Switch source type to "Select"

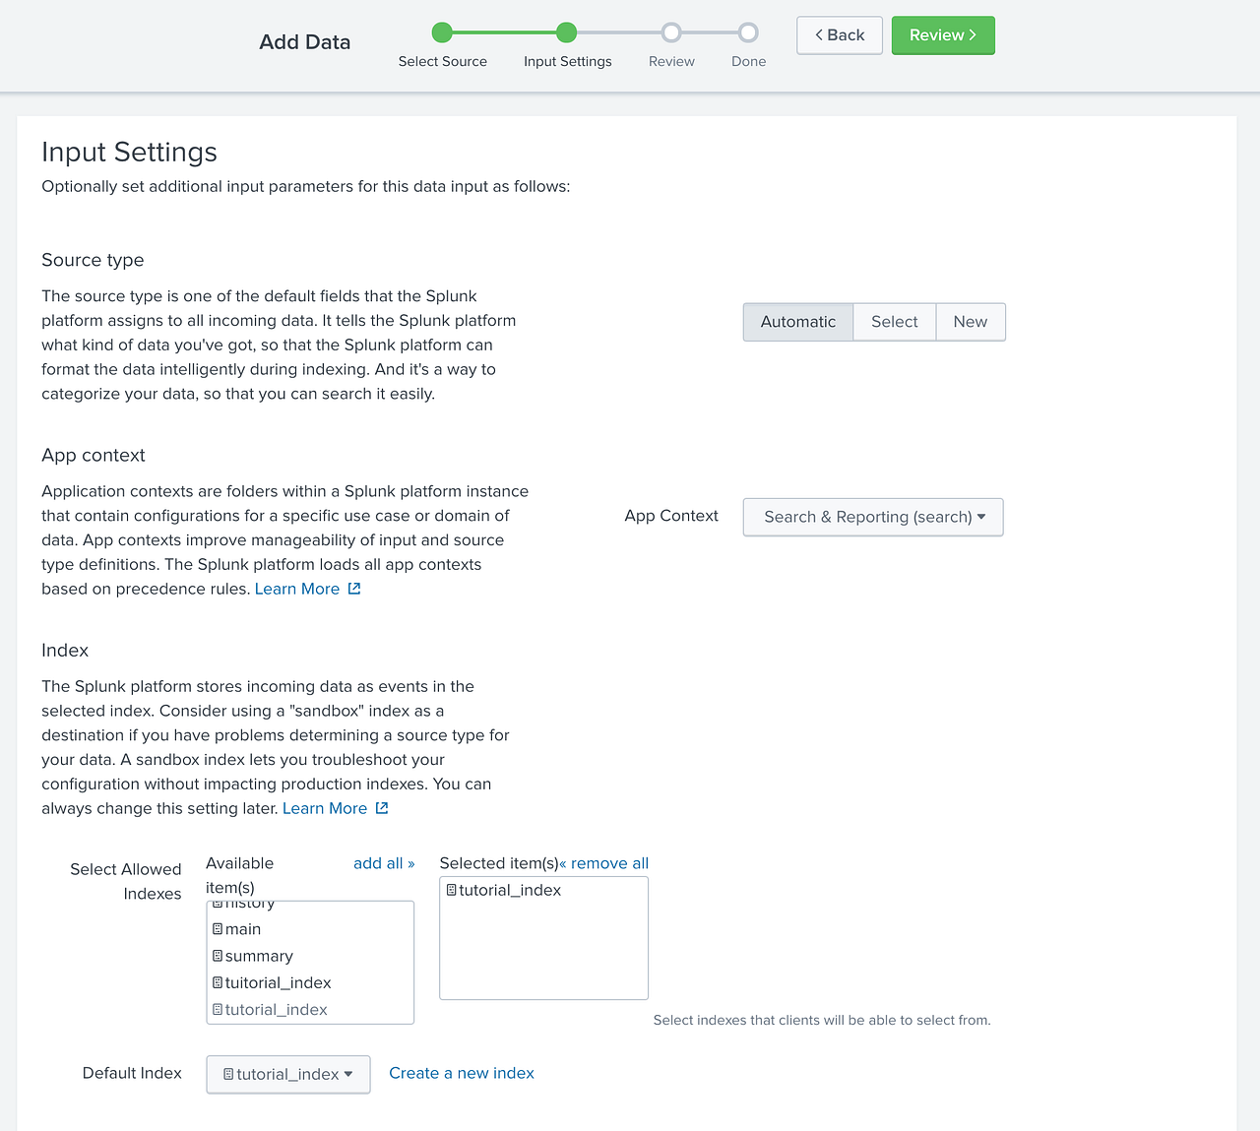[894, 322]
